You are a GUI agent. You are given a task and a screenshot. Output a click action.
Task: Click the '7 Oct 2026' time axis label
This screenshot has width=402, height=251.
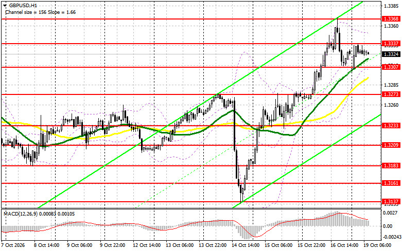coord(13,245)
